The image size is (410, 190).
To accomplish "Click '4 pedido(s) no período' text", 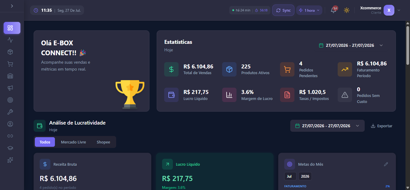I will pyautogui.click(x=58, y=188).
